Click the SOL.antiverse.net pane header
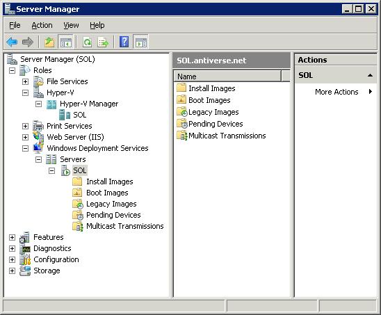381x315 pixels. pyautogui.click(x=232, y=60)
